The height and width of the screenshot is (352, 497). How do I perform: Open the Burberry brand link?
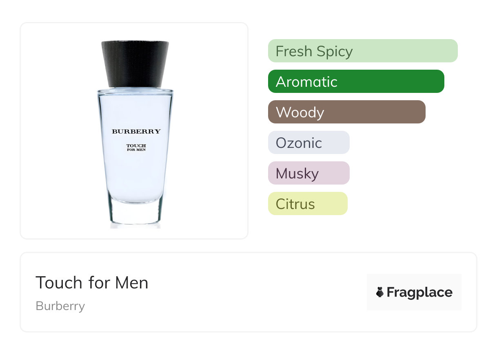tap(60, 306)
